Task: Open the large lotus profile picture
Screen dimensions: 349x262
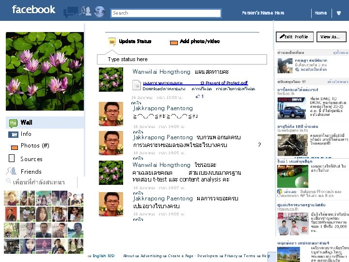Action: [45, 71]
